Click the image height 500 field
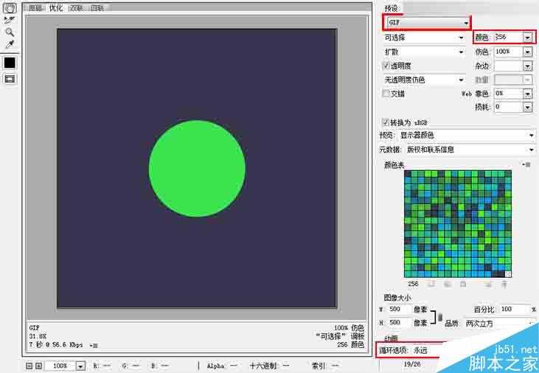The width and height of the screenshot is (539, 373). coord(399,322)
